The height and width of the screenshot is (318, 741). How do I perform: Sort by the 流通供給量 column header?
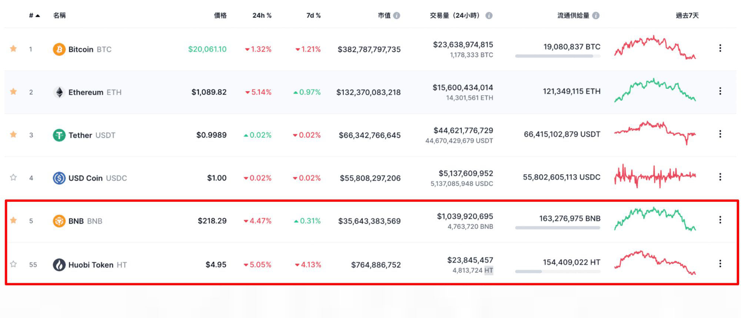[573, 16]
